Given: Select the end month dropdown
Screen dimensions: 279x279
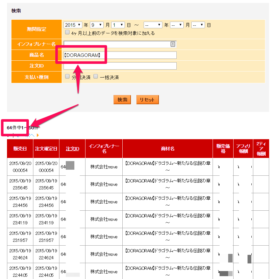Looking at the screenshot, I should [x=177, y=25].
